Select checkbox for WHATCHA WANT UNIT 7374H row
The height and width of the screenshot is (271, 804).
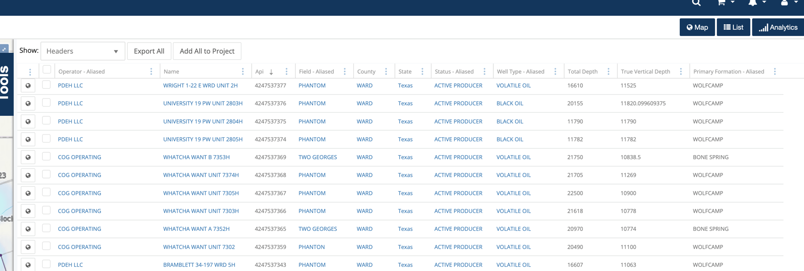46,174
